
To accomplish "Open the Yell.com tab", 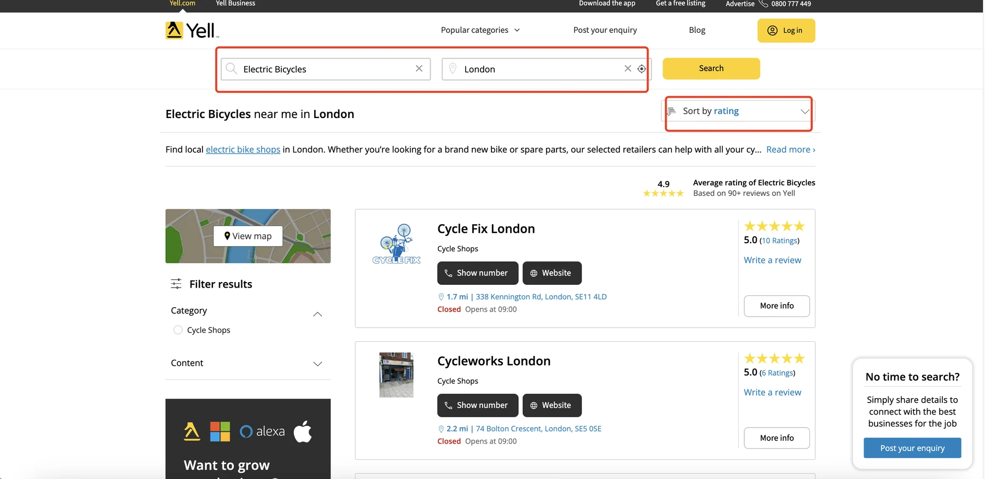I will click(x=182, y=3).
